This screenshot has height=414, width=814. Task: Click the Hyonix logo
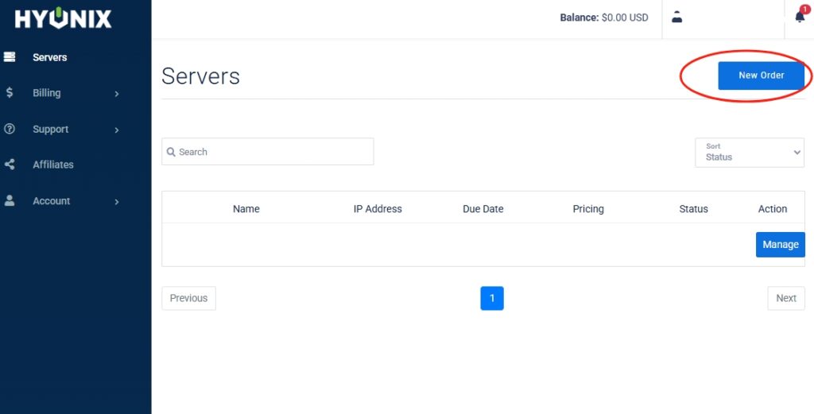(64, 19)
